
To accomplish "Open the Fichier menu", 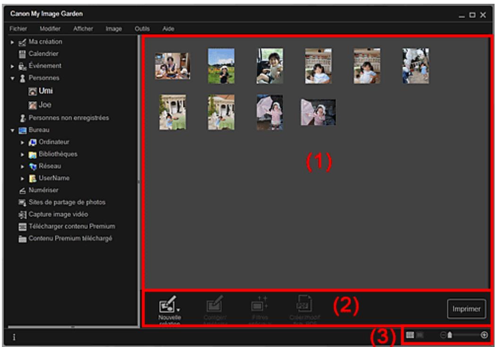I will point(18,29).
